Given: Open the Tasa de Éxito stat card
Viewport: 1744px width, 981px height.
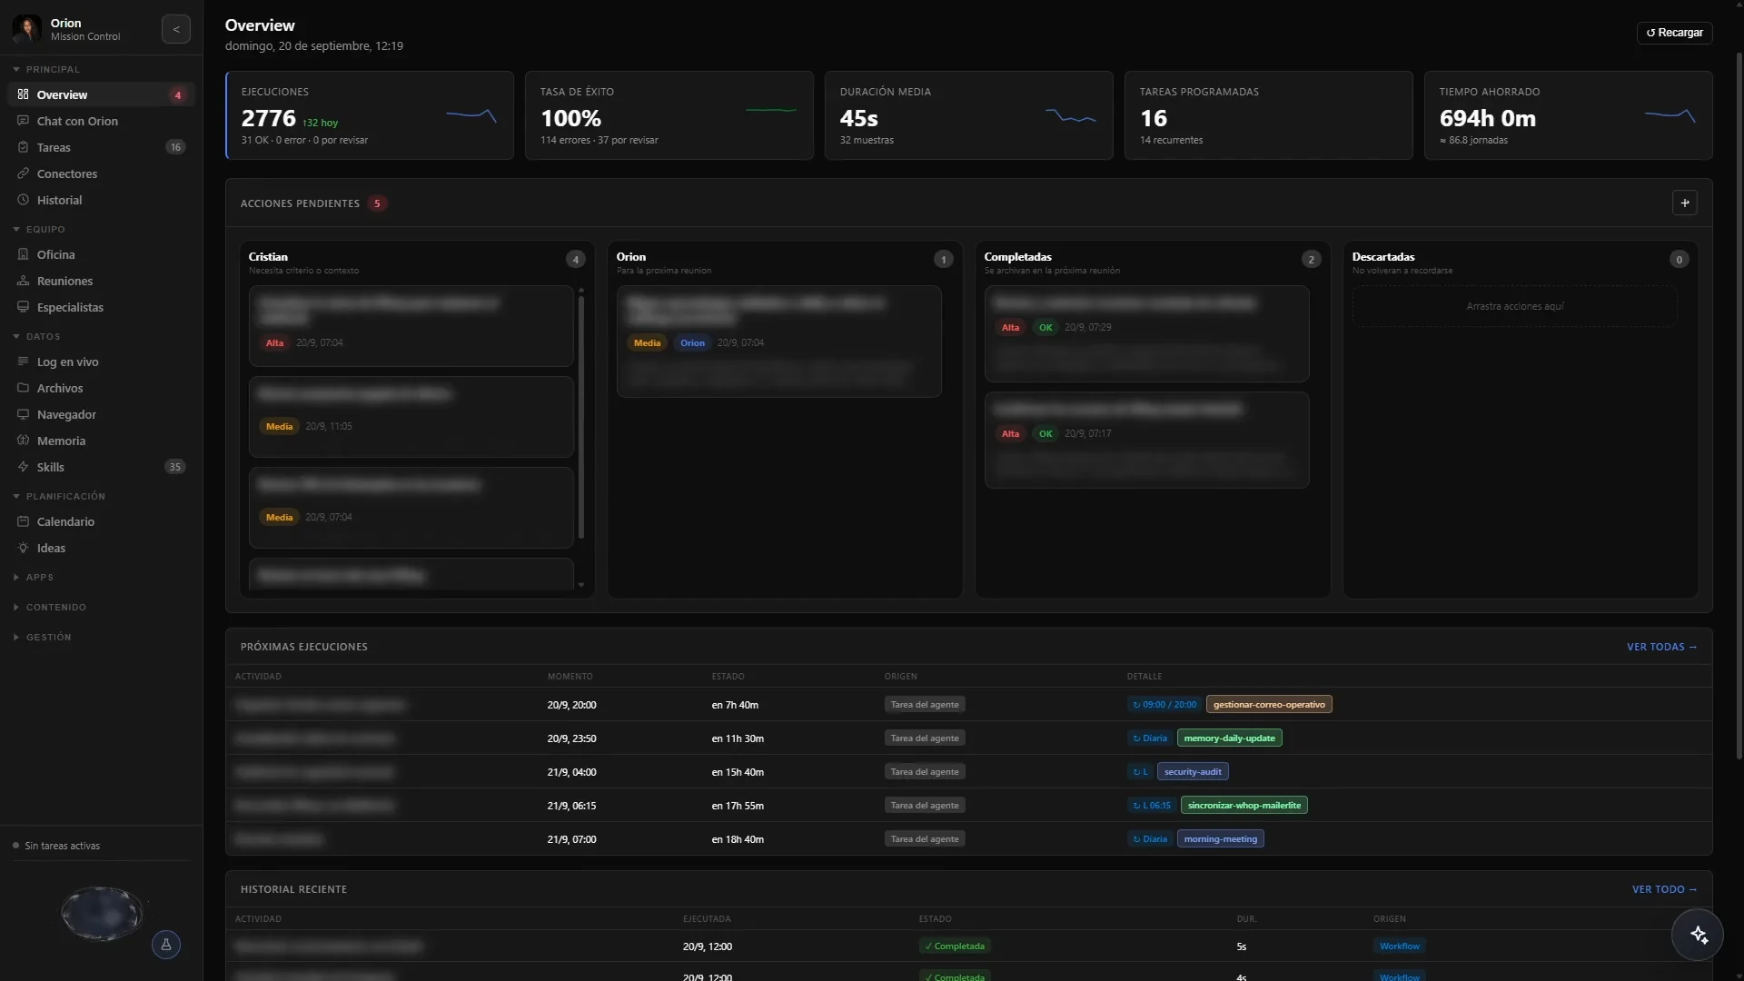Looking at the screenshot, I should click(x=669, y=115).
